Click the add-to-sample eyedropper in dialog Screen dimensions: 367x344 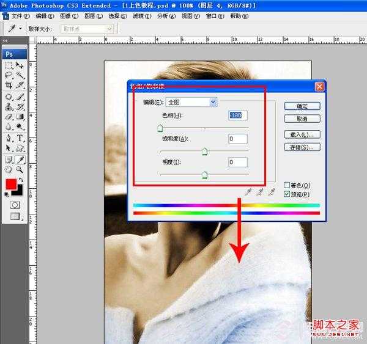(260, 192)
